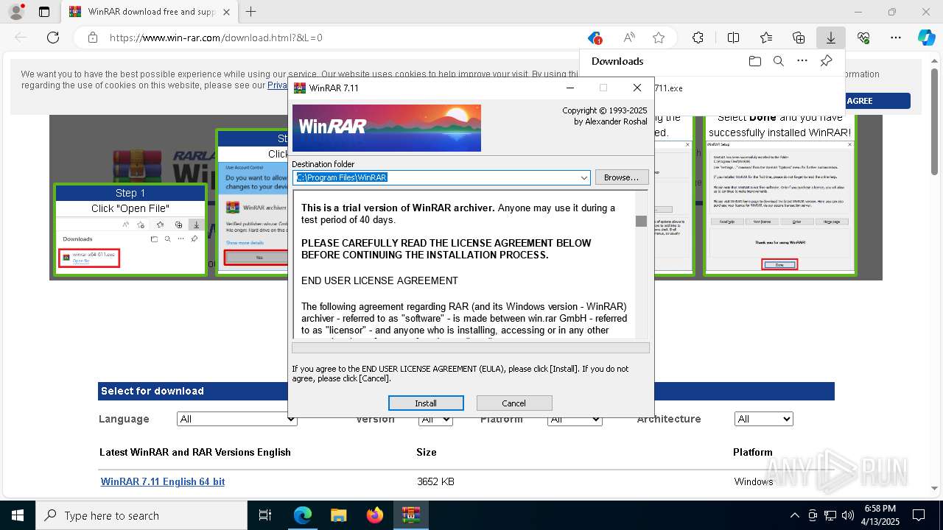Viewport: 943px width, 530px height.
Task: Click the Install button in WinRAR setup
Action: (x=426, y=403)
